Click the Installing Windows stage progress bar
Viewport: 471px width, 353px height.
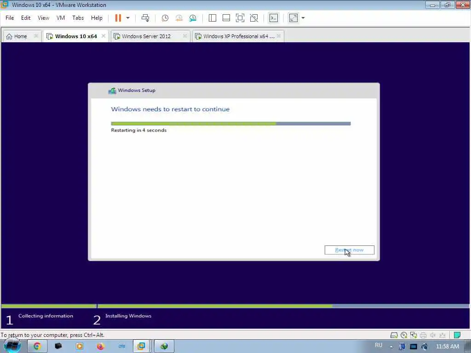[x=283, y=306]
